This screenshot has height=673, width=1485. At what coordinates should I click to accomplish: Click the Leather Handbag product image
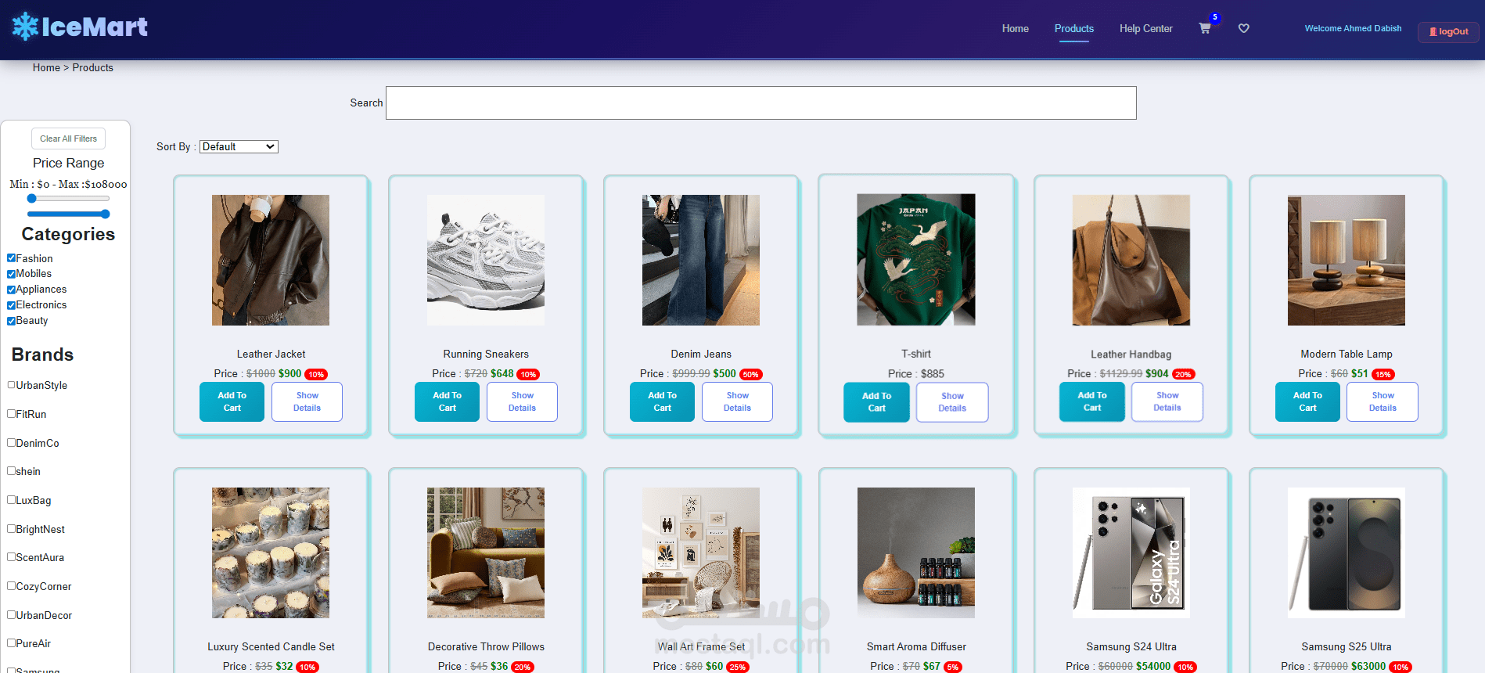click(x=1131, y=260)
